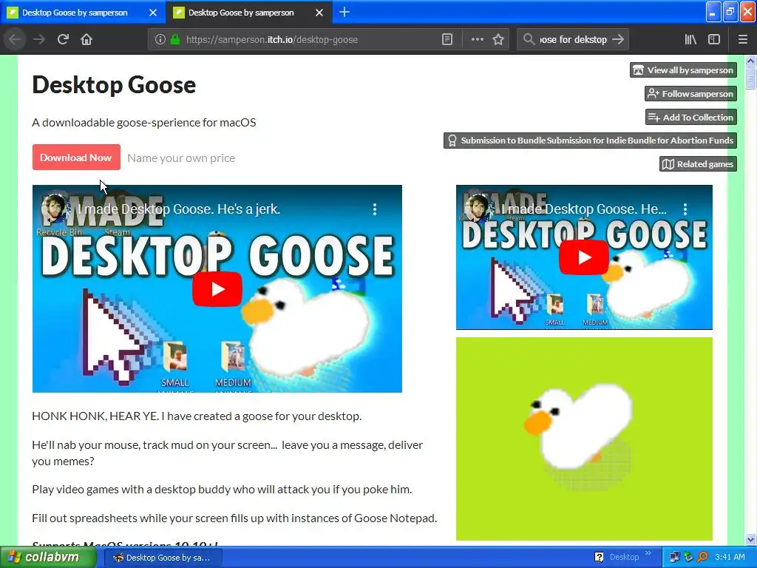Click the network computers tray icon

(x=674, y=558)
